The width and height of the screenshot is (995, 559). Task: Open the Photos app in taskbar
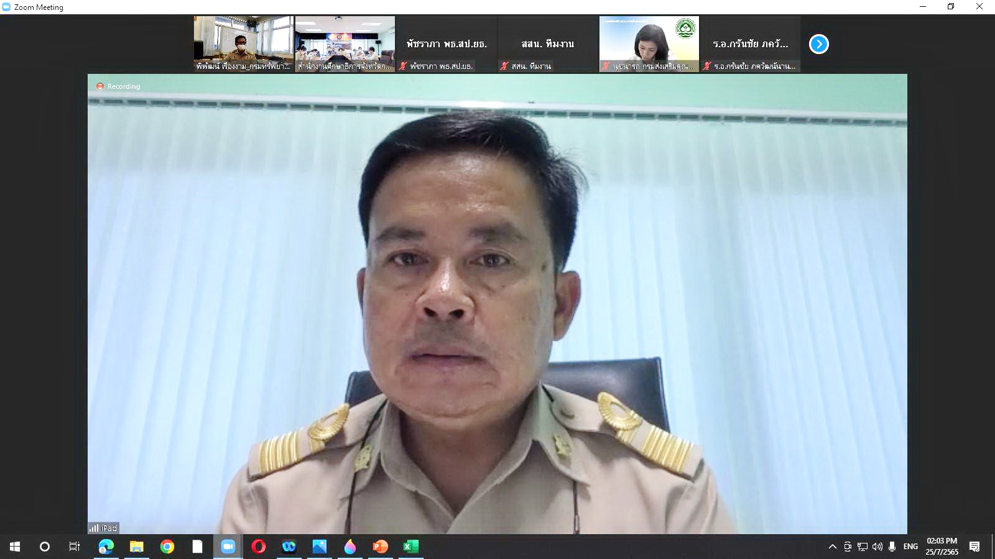coord(320,547)
